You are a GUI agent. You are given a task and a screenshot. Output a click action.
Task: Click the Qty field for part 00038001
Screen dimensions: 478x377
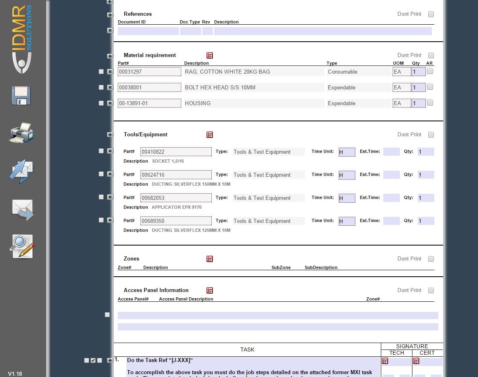pos(419,88)
